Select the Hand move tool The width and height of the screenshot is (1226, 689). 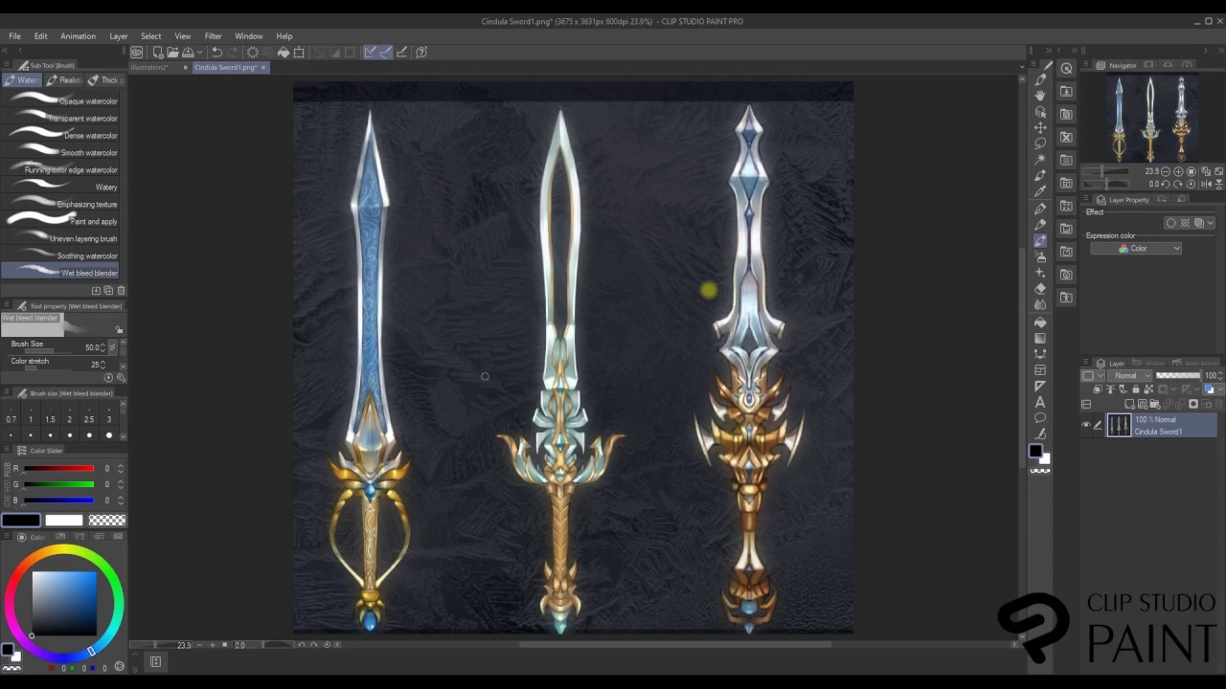[1041, 96]
